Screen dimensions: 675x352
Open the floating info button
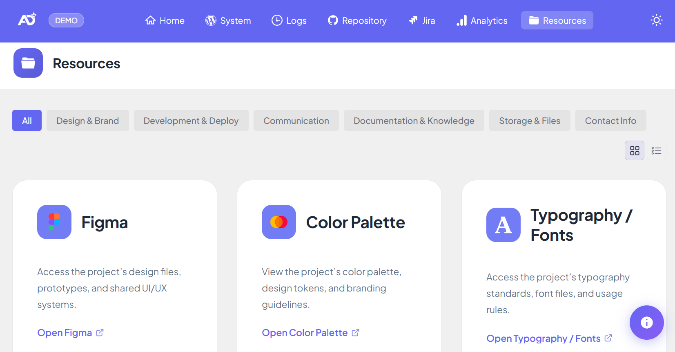click(x=646, y=323)
